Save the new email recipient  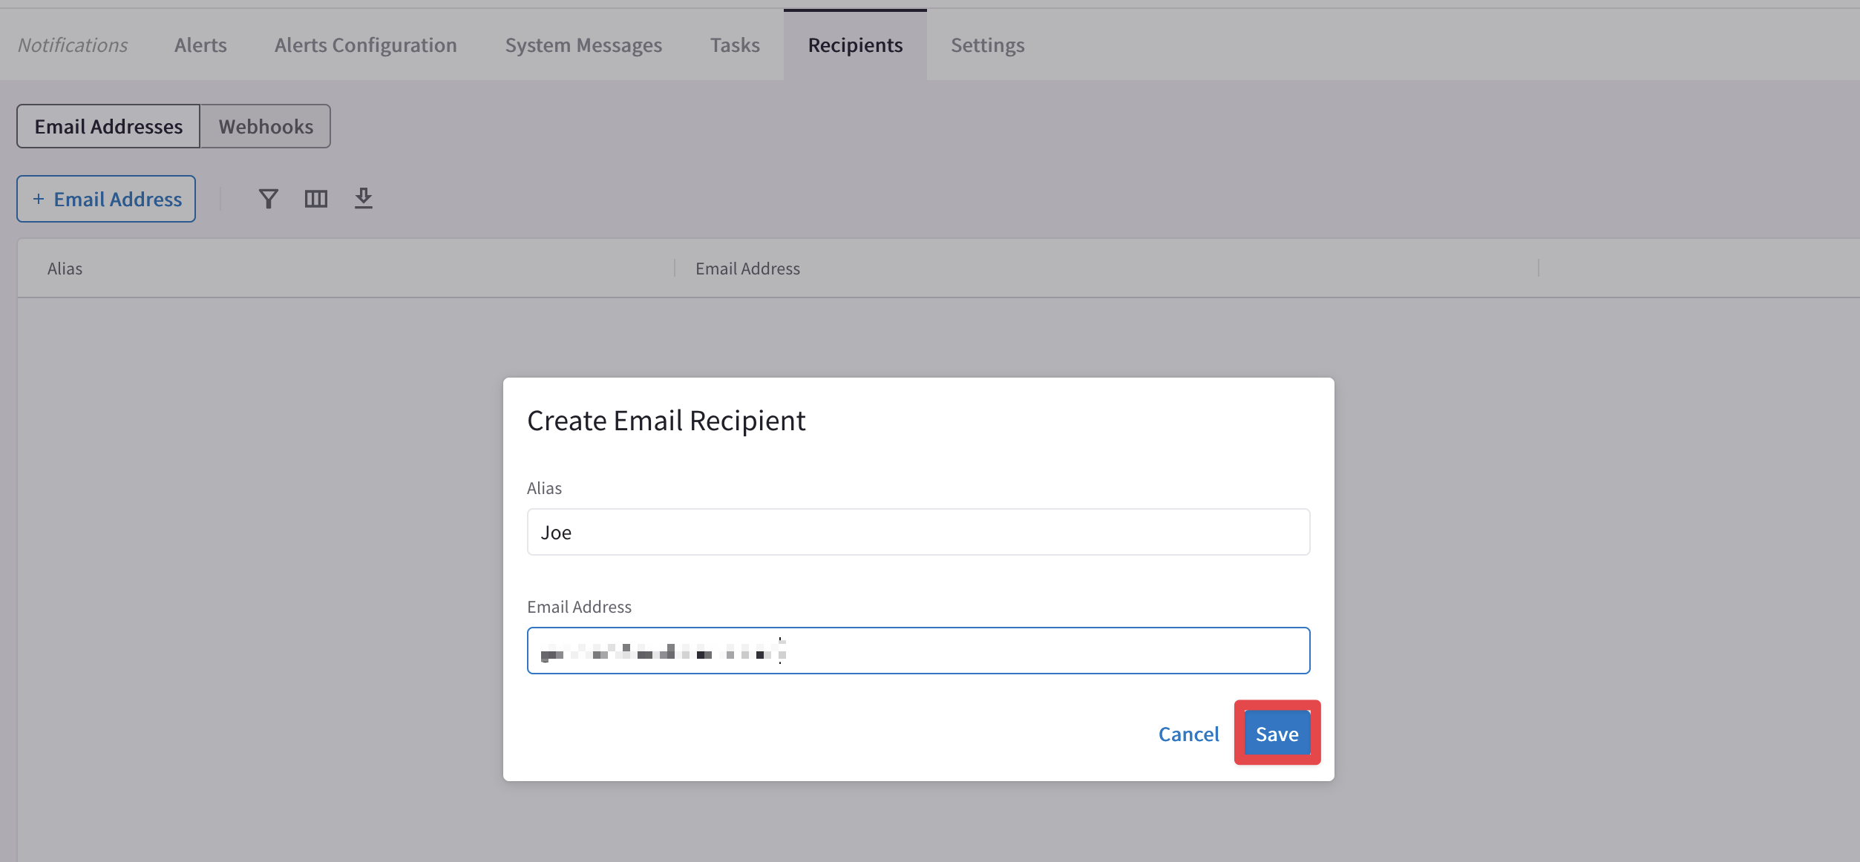tap(1277, 734)
